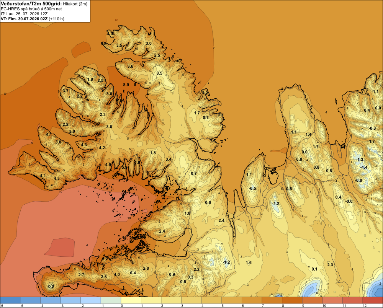383x308 pixels.
Task: Pick the legend swatch between 0 and 1
Action: click(131, 300)
